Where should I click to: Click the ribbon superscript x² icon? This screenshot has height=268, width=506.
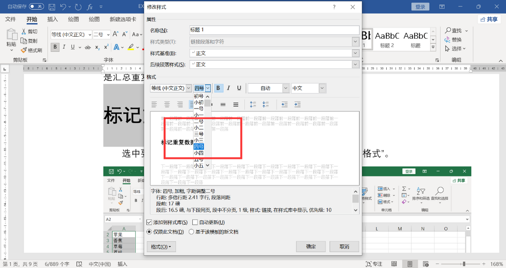coord(106,47)
